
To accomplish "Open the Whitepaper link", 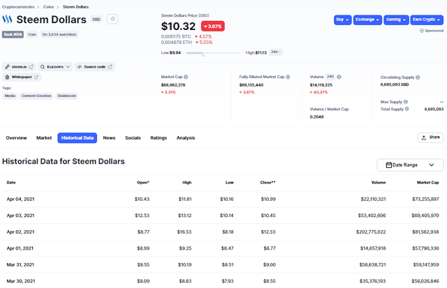I will tap(22, 77).
